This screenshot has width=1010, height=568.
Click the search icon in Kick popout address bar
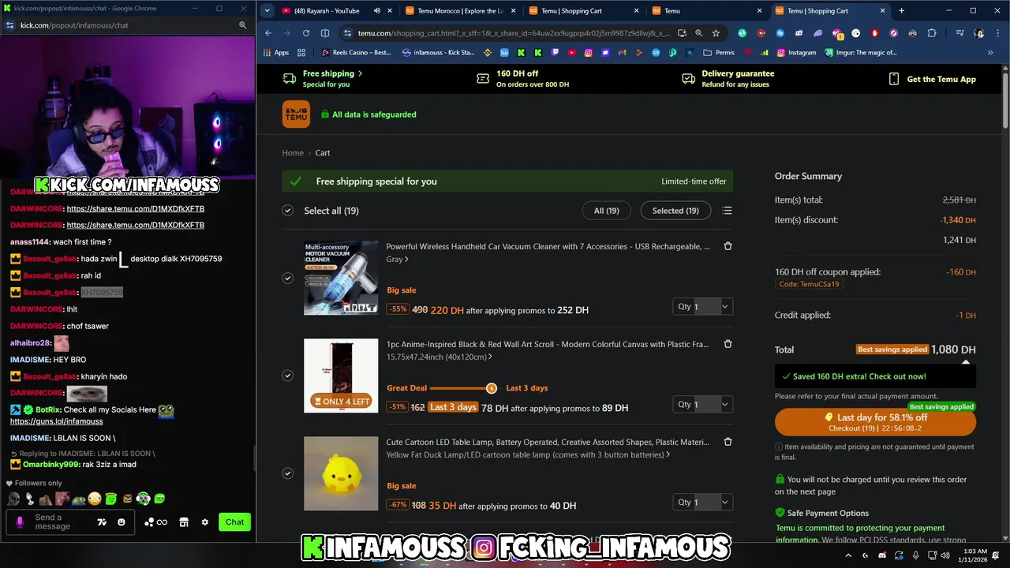coord(243,25)
